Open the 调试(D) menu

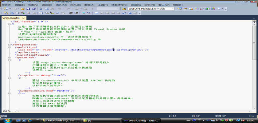(x=47, y=5)
